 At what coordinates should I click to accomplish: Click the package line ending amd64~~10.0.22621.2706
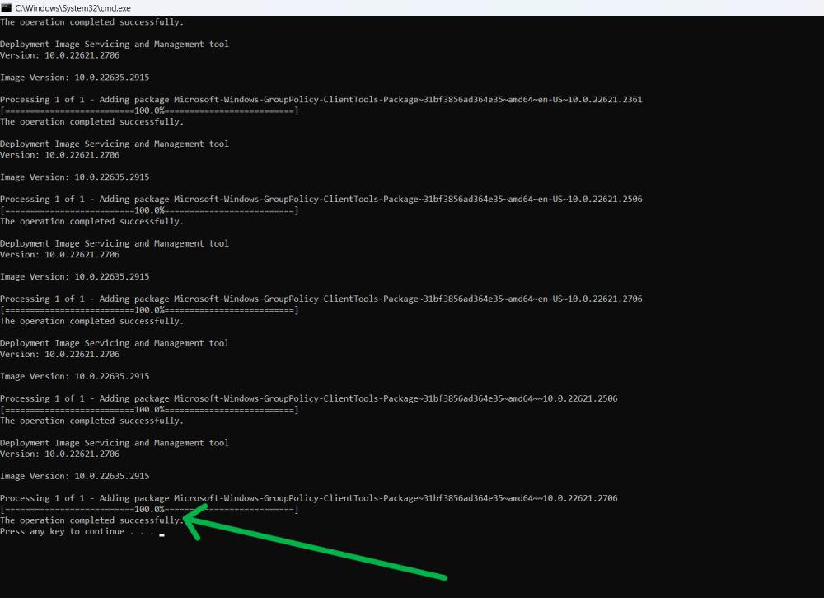point(309,498)
